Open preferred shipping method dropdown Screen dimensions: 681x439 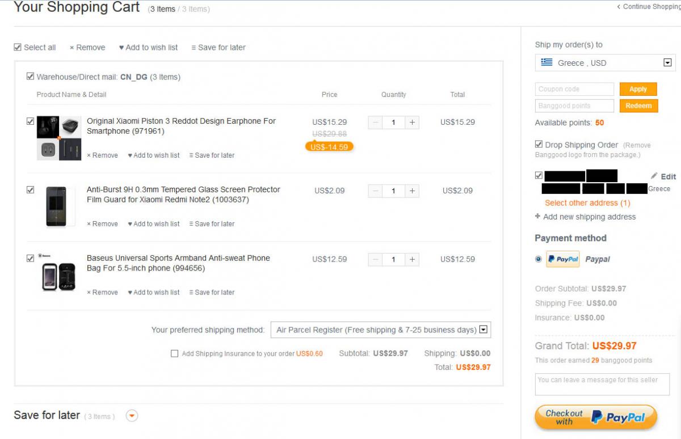(x=381, y=330)
